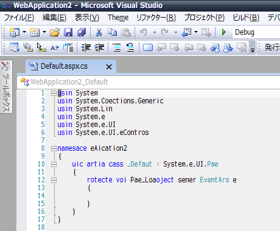This screenshot has width=280, height=231.
Task: Close the Default.aspx.cs tab
Action: (x=109, y=67)
